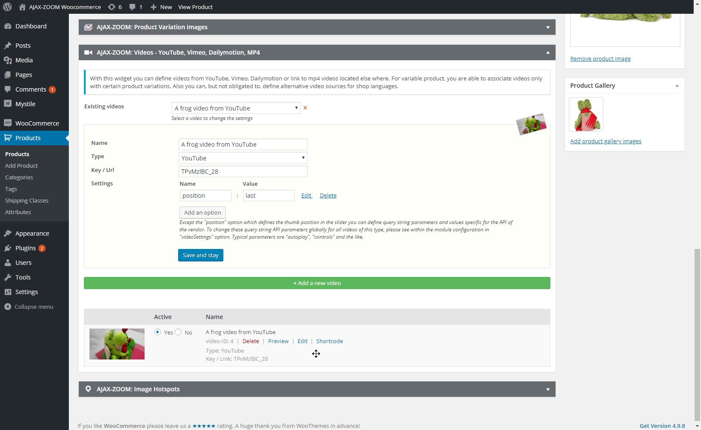
Task: Click the Remove product image link
Action: tap(600, 59)
